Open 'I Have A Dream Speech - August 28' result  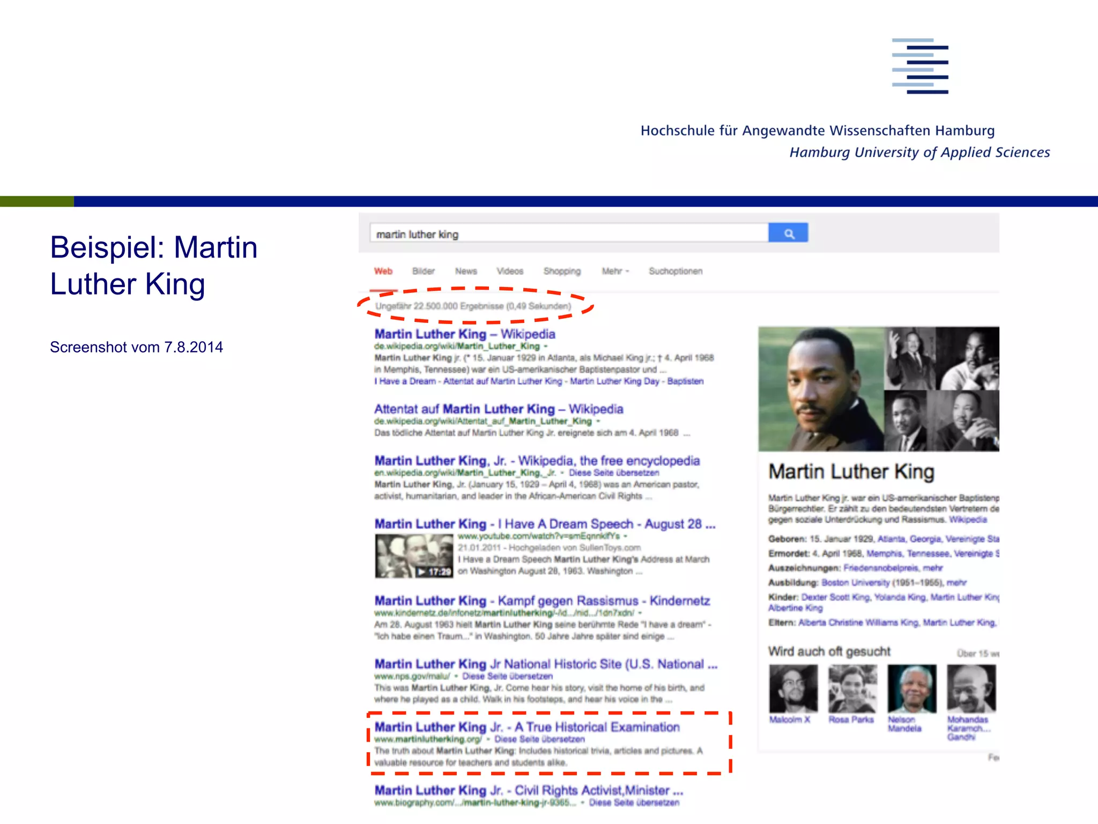point(545,524)
